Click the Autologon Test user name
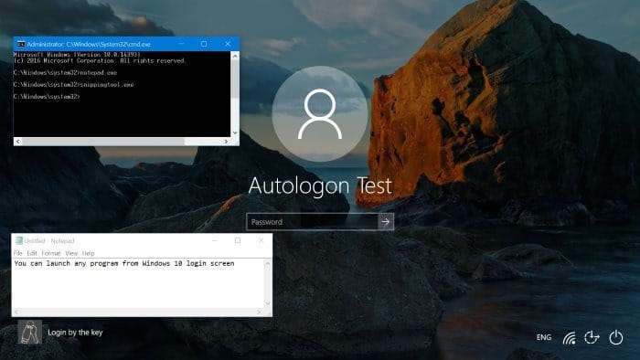The image size is (640, 360). [320, 185]
